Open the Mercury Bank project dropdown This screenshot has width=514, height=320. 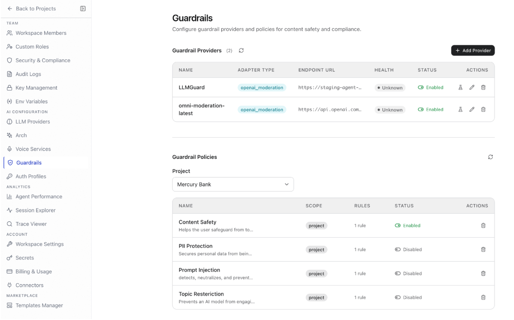pos(233,184)
